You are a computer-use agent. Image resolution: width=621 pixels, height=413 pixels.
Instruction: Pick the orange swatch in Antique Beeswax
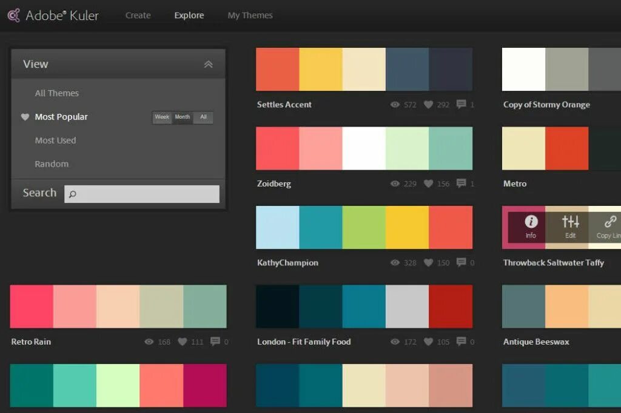[x=567, y=306]
